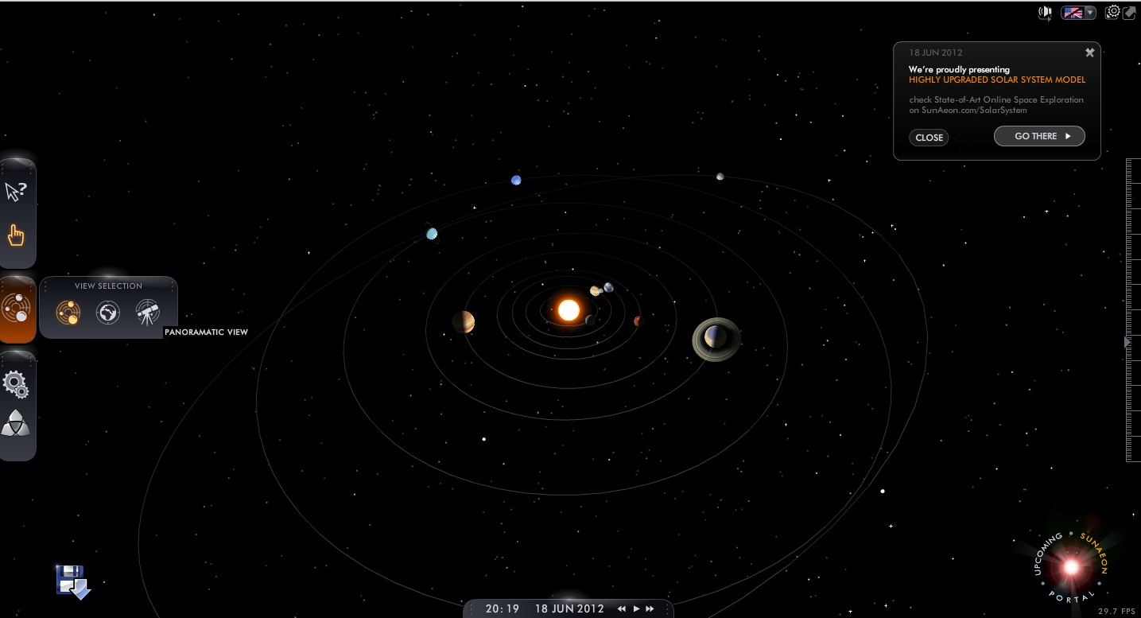The width and height of the screenshot is (1141, 618).
Task: Open the language flag dropdown
Action: (1080, 13)
